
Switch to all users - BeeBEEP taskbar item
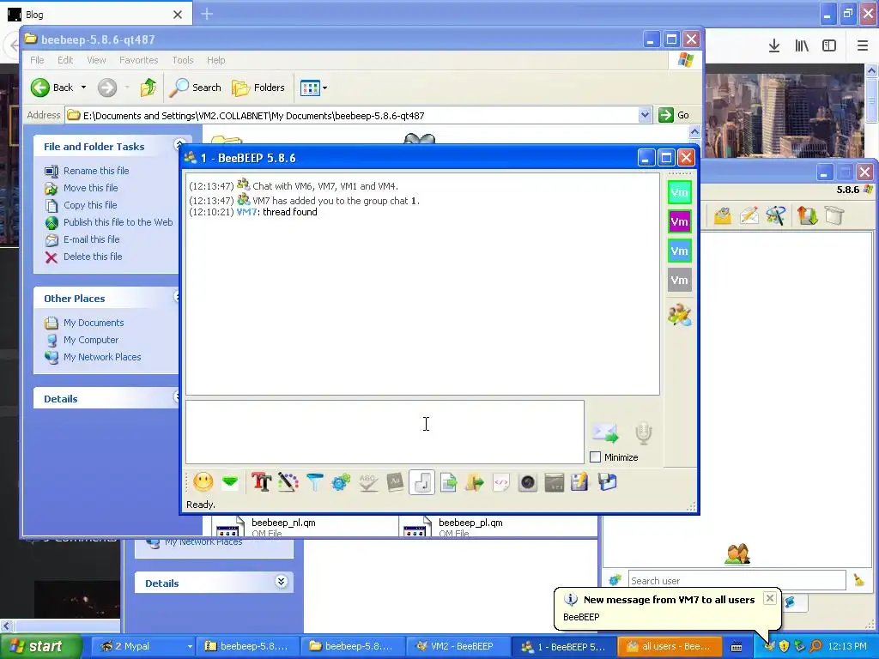pyautogui.click(x=668, y=646)
